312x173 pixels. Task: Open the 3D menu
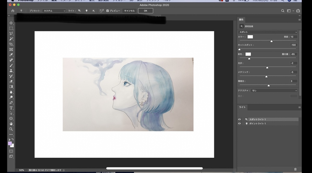[131, 1]
